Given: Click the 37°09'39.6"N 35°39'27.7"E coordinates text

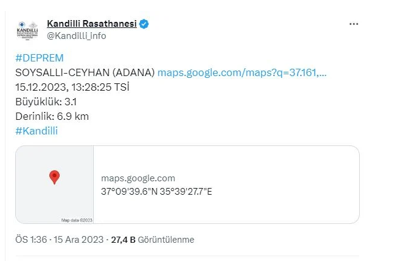Looking at the screenshot, I should pos(156,192).
